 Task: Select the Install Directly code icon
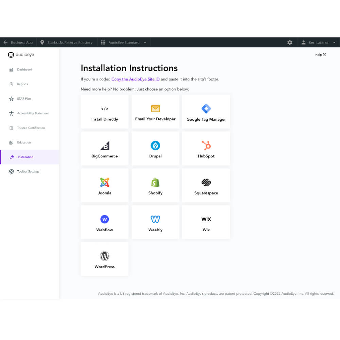pos(104,109)
